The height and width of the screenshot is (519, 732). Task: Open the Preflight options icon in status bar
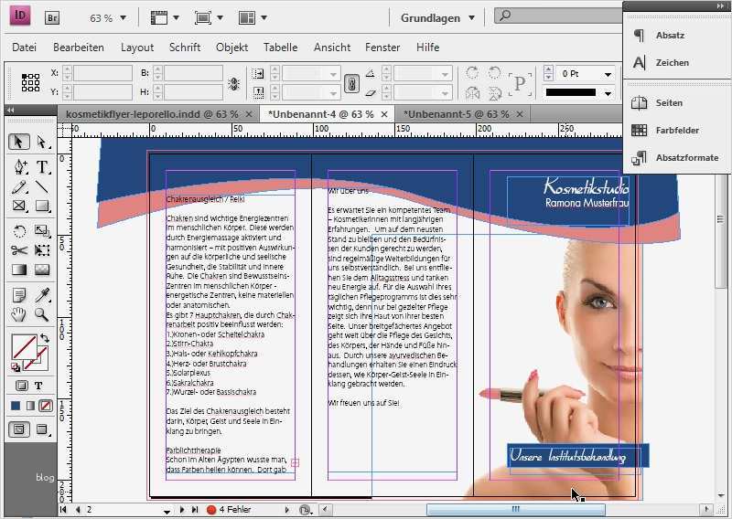coord(306,510)
